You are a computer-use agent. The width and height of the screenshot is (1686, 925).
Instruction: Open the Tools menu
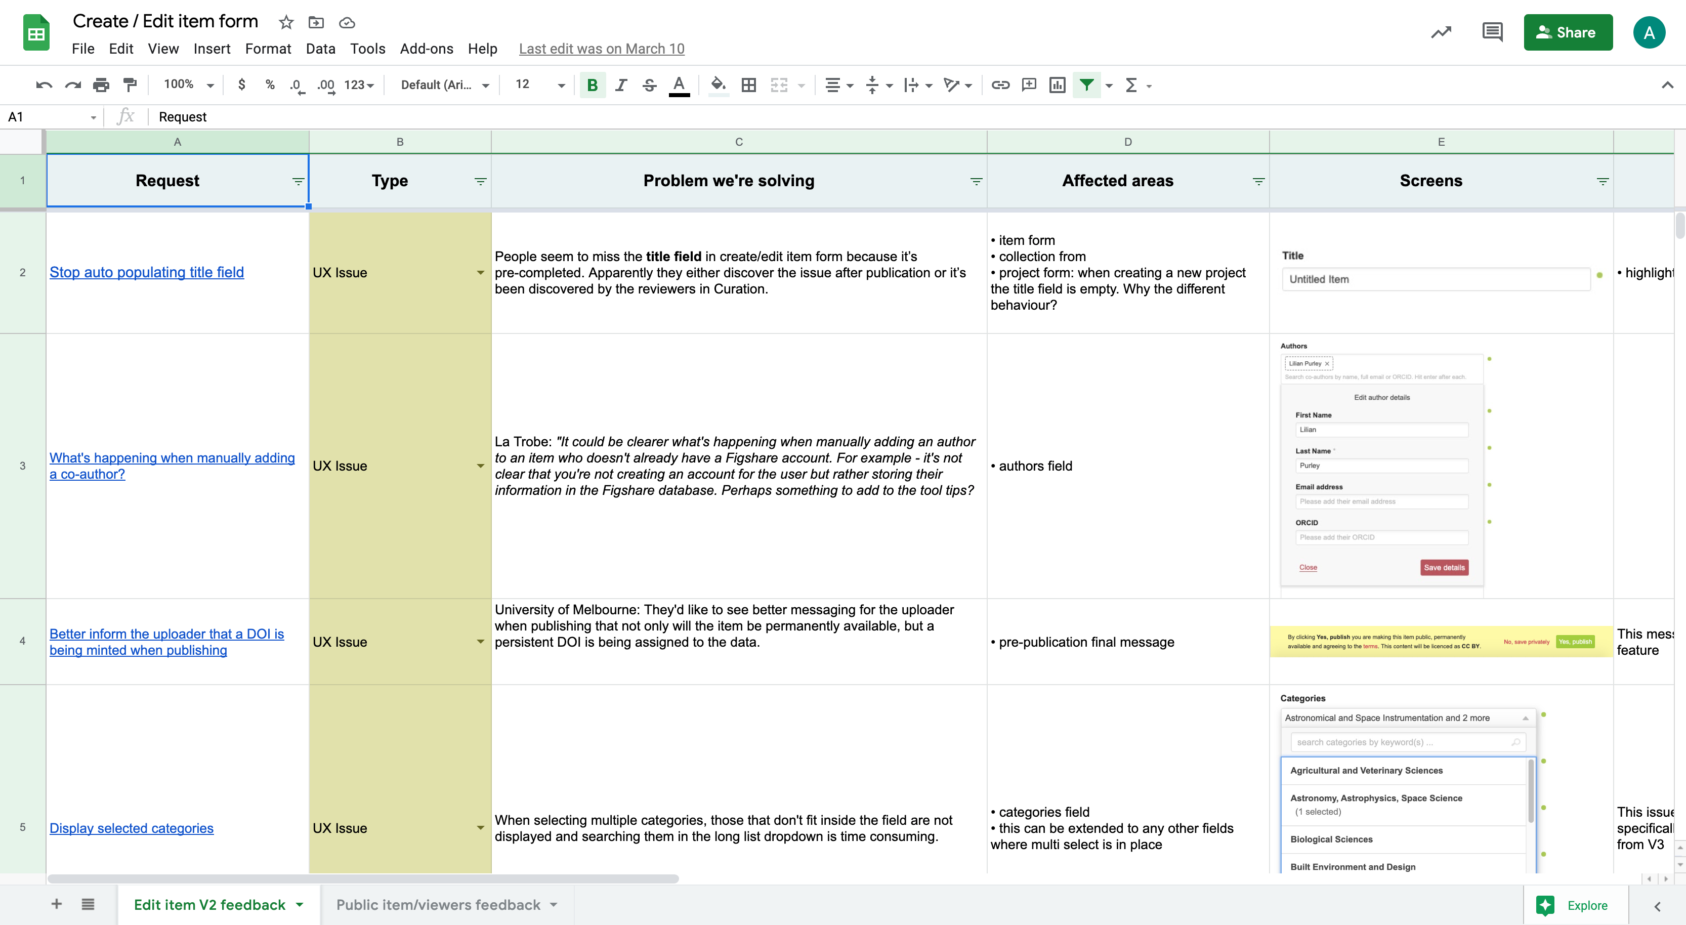tap(368, 49)
